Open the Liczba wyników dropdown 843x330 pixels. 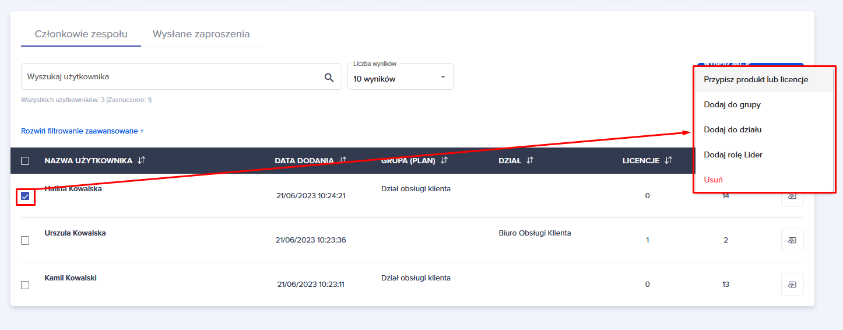[400, 77]
